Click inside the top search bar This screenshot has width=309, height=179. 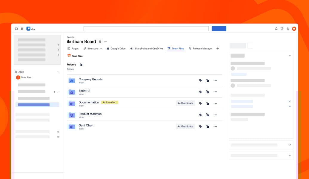pos(146,28)
